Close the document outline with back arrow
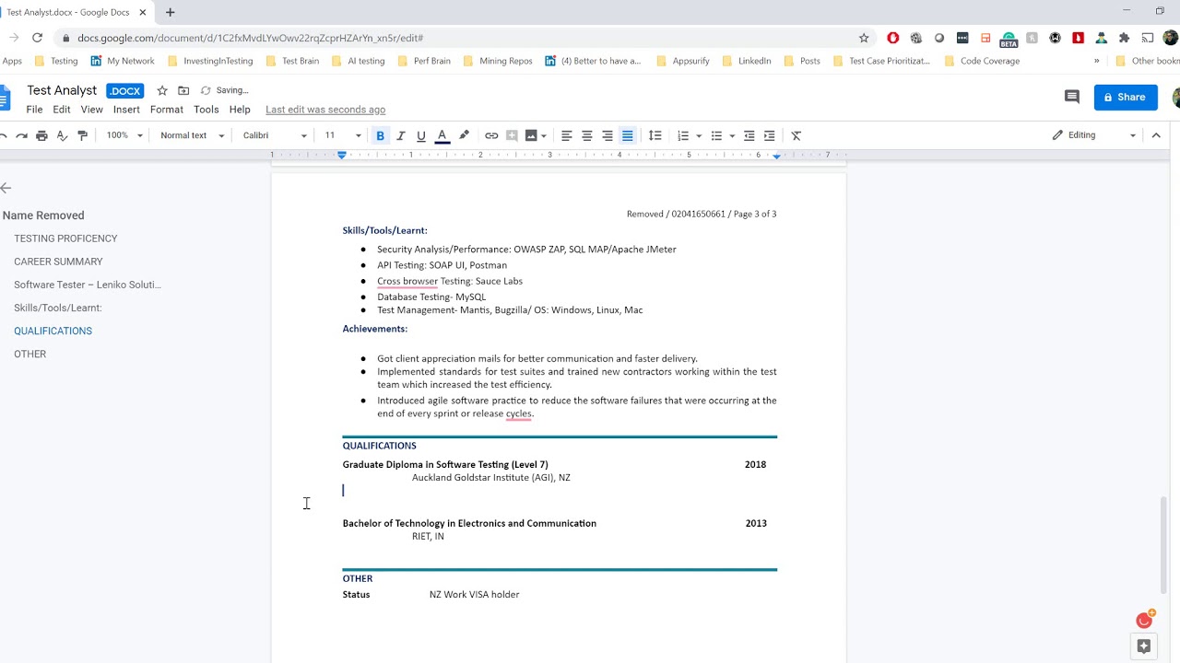Screen dimensions: 1180x663 pos(6,188)
